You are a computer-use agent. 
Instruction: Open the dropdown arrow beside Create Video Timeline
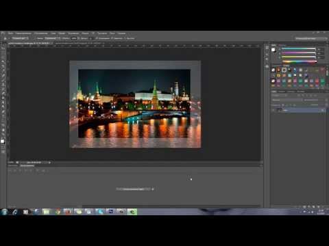coord(153,189)
